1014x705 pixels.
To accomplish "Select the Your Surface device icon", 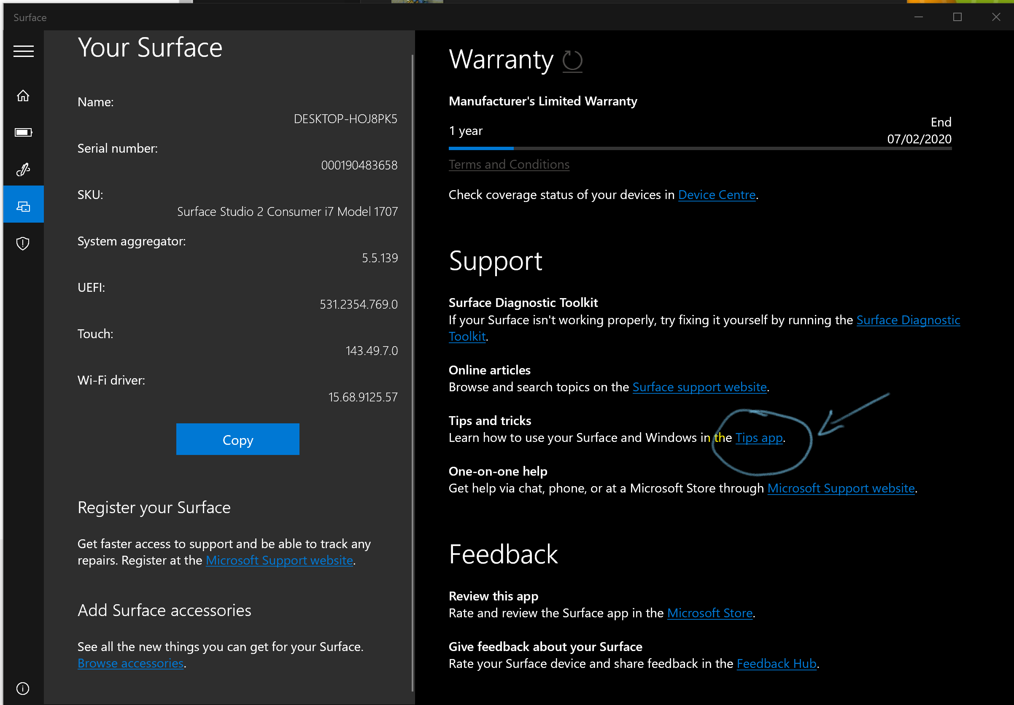I will pos(23,206).
